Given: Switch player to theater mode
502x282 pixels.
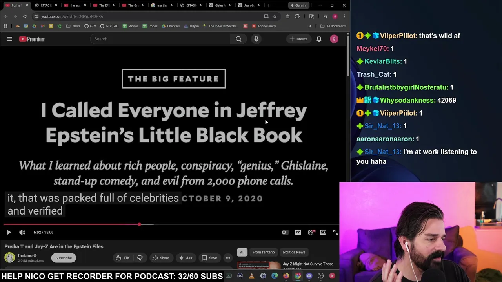Looking at the screenshot, I should tap(323, 232).
